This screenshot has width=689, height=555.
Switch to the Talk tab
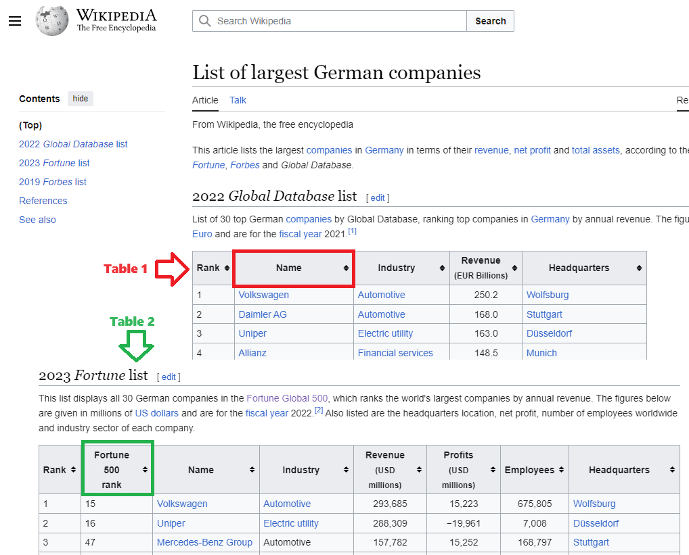pyautogui.click(x=238, y=100)
